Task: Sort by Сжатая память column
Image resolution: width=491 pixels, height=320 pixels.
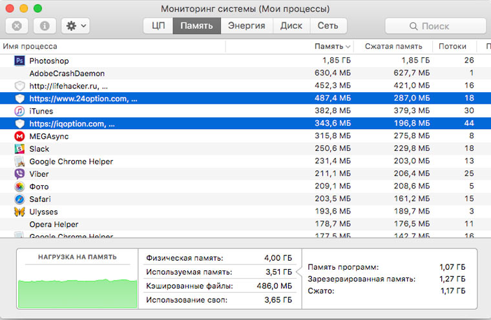Action: [393, 46]
